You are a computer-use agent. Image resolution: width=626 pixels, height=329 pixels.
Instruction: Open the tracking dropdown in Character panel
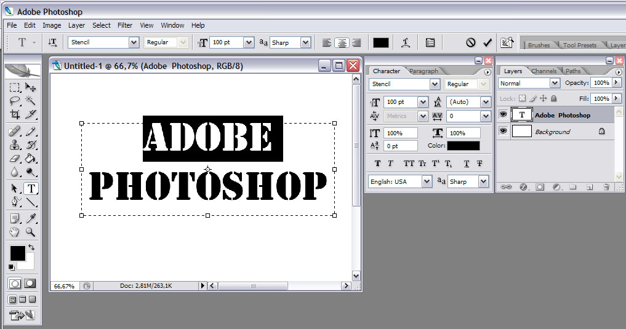pyautogui.click(x=486, y=116)
